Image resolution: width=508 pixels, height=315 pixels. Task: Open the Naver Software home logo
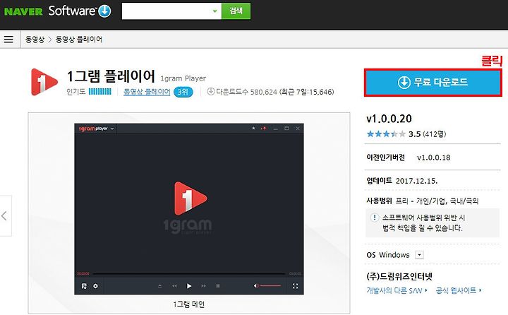(80, 11)
